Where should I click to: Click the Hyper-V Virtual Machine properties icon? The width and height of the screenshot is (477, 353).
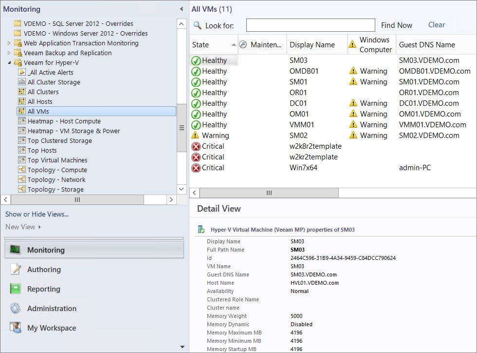click(x=201, y=229)
